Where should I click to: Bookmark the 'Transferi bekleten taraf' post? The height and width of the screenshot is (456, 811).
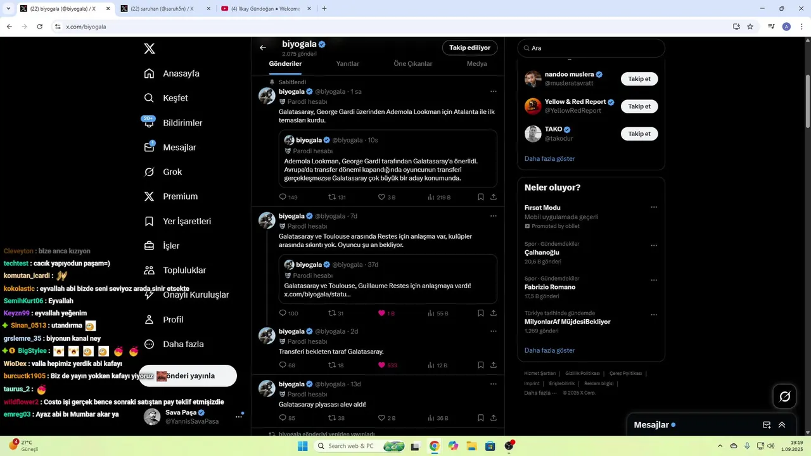pyautogui.click(x=481, y=365)
